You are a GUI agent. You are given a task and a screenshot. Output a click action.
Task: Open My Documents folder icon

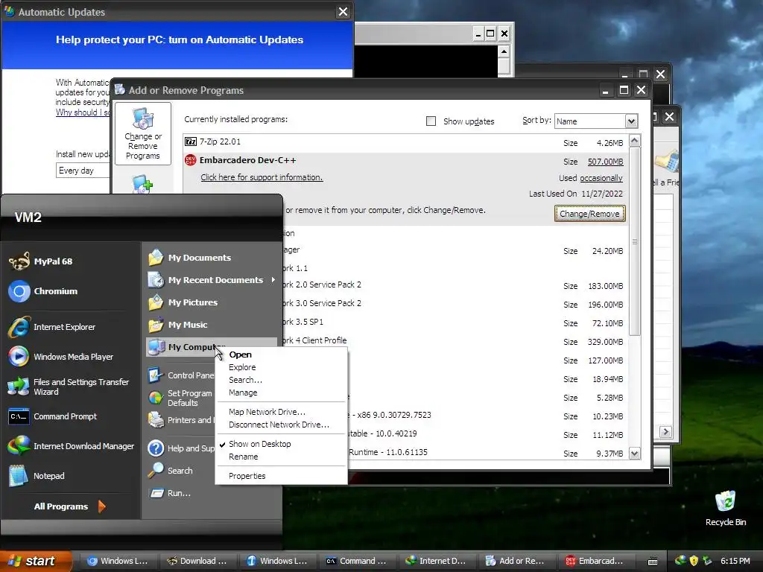coord(156,257)
